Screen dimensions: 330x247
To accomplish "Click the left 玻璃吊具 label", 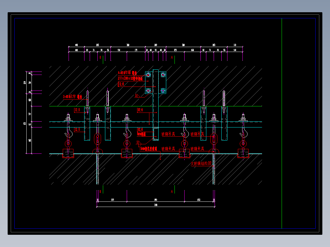I will tap(168, 134).
